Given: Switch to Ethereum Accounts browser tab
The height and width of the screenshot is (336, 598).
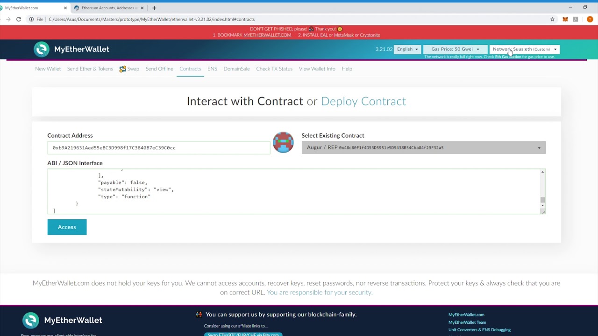Looking at the screenshot, I should (x=109, y=8).
